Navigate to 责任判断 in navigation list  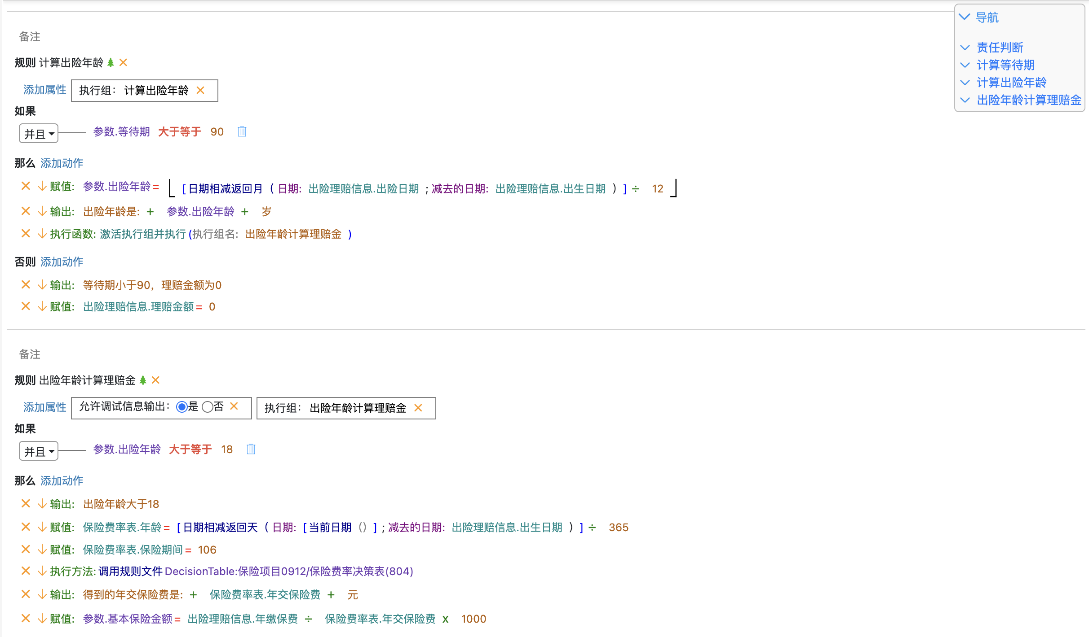pyautogui.click(x=1000, y=48)
